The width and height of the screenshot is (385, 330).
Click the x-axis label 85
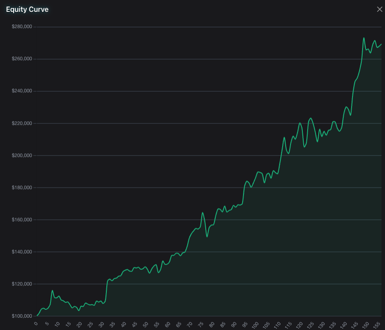coord(223,324)
